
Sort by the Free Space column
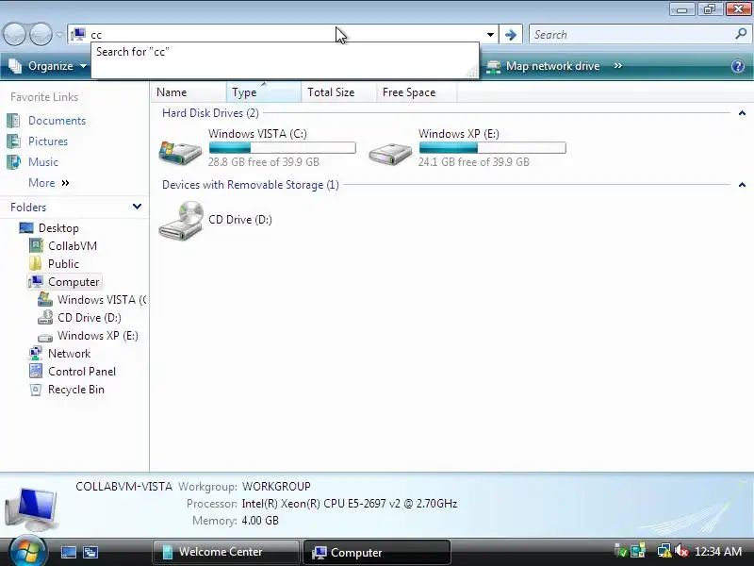(x=417, y=92)
